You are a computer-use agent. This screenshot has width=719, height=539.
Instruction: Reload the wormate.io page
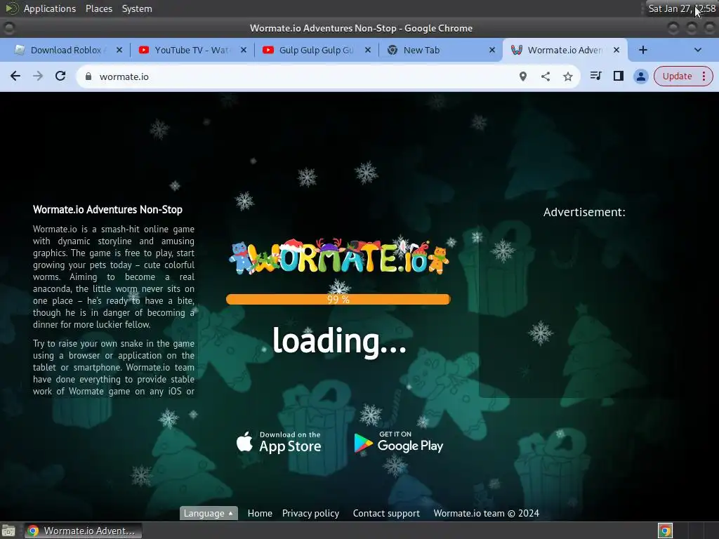(x=60, y=76)
